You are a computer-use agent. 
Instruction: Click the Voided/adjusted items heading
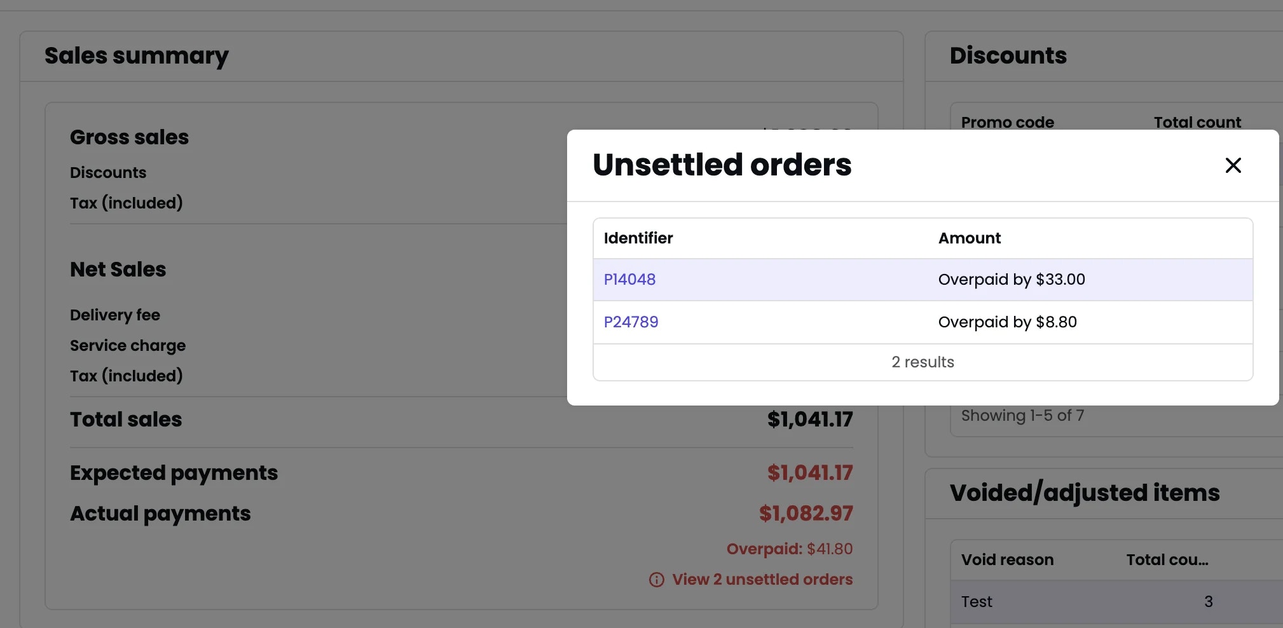tap(1084, 493)
